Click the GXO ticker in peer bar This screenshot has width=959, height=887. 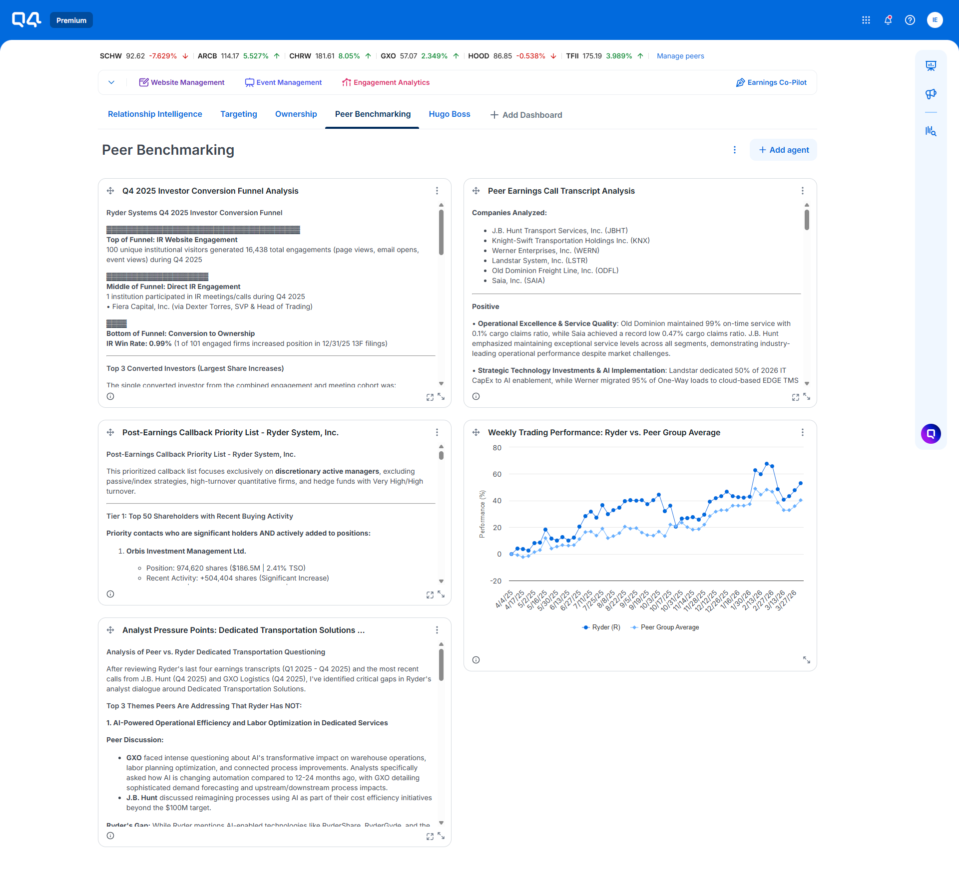click(x=420, y=56)
